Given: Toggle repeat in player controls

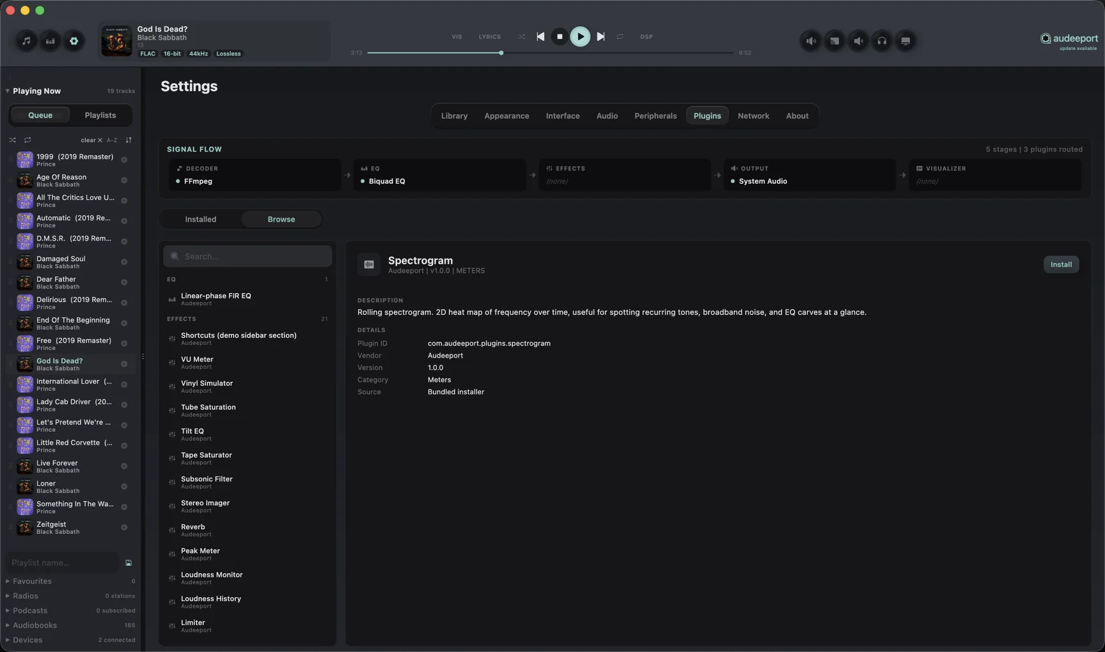Looking at the screenshot, I should 620,36.
